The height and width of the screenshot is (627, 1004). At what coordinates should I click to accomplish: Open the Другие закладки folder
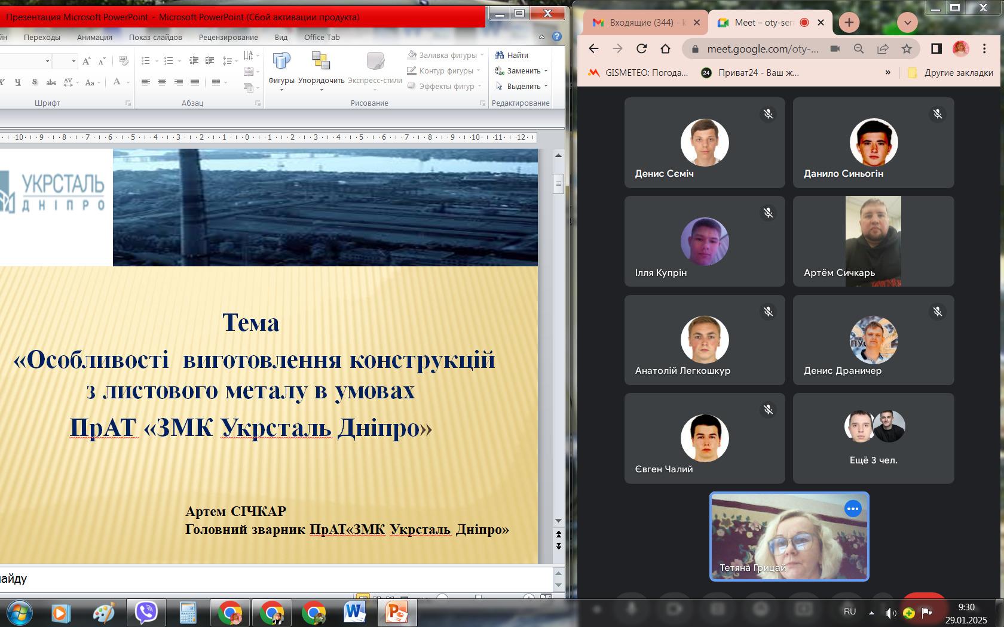[950, 72]
